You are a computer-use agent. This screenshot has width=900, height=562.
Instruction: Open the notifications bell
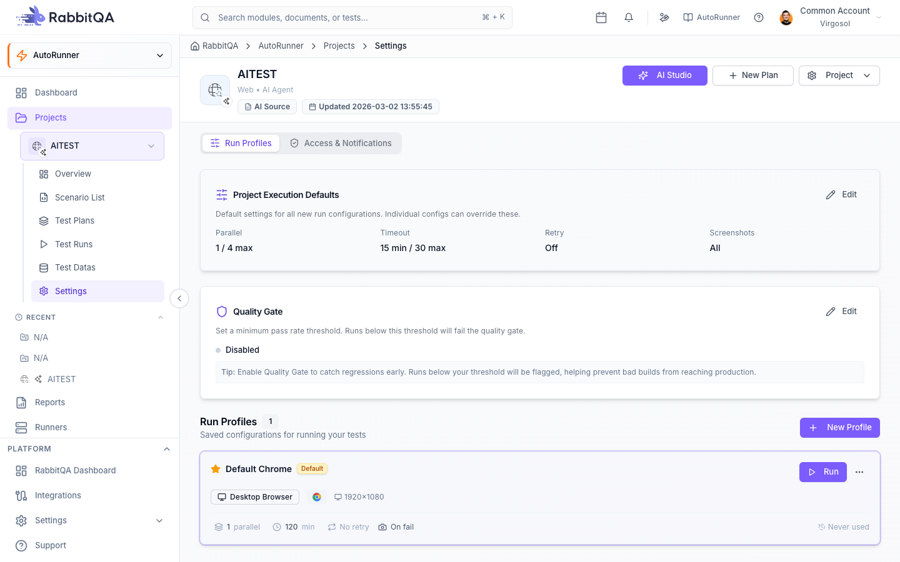coord(629,17)
